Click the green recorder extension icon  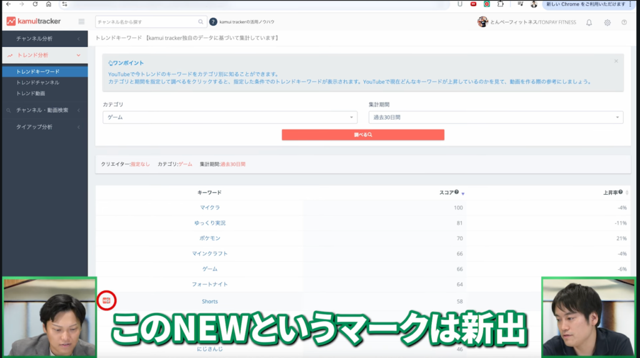(487, 4)
